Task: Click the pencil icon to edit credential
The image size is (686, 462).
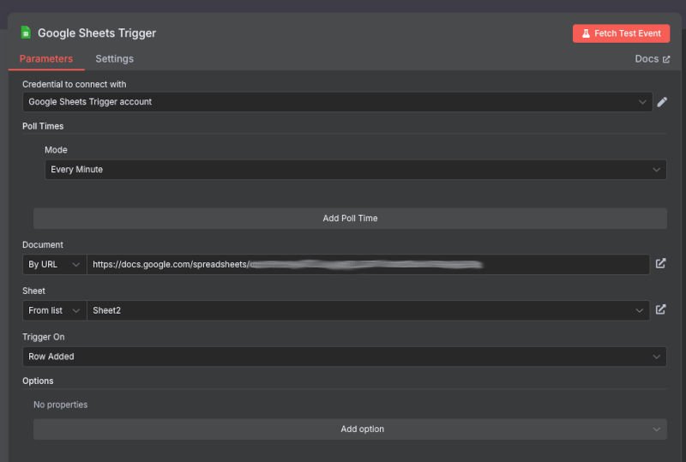Action: point(662,102)
